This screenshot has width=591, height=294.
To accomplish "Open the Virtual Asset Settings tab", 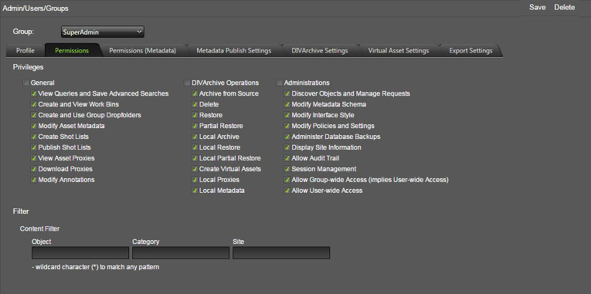I will [398, 51].
